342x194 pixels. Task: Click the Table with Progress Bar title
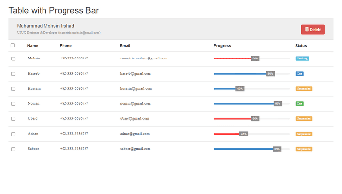click(54, 10)
